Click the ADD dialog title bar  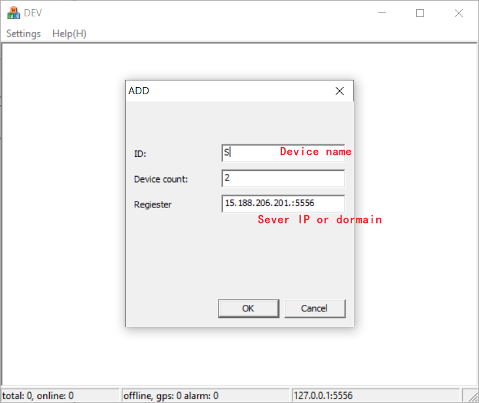[229, 91]
